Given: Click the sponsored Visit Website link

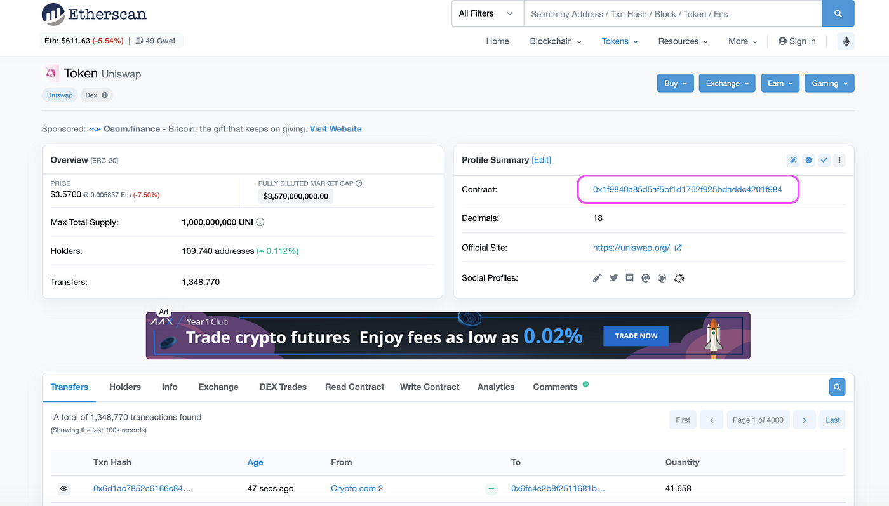Looking at the screenshot, I should pos(336,129).
